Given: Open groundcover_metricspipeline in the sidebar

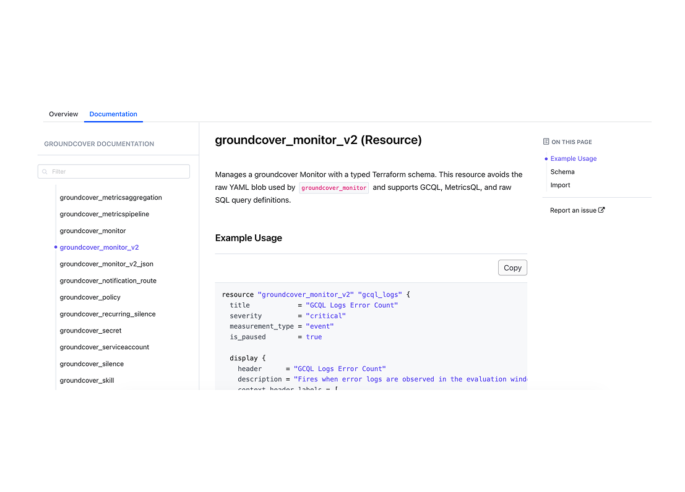Looking at the screenshot, I should (105, 214).
